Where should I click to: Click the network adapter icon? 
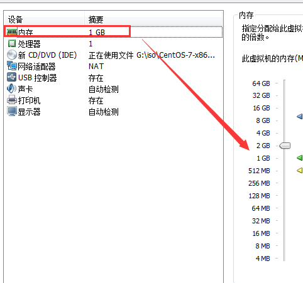[x=12, y=66]
